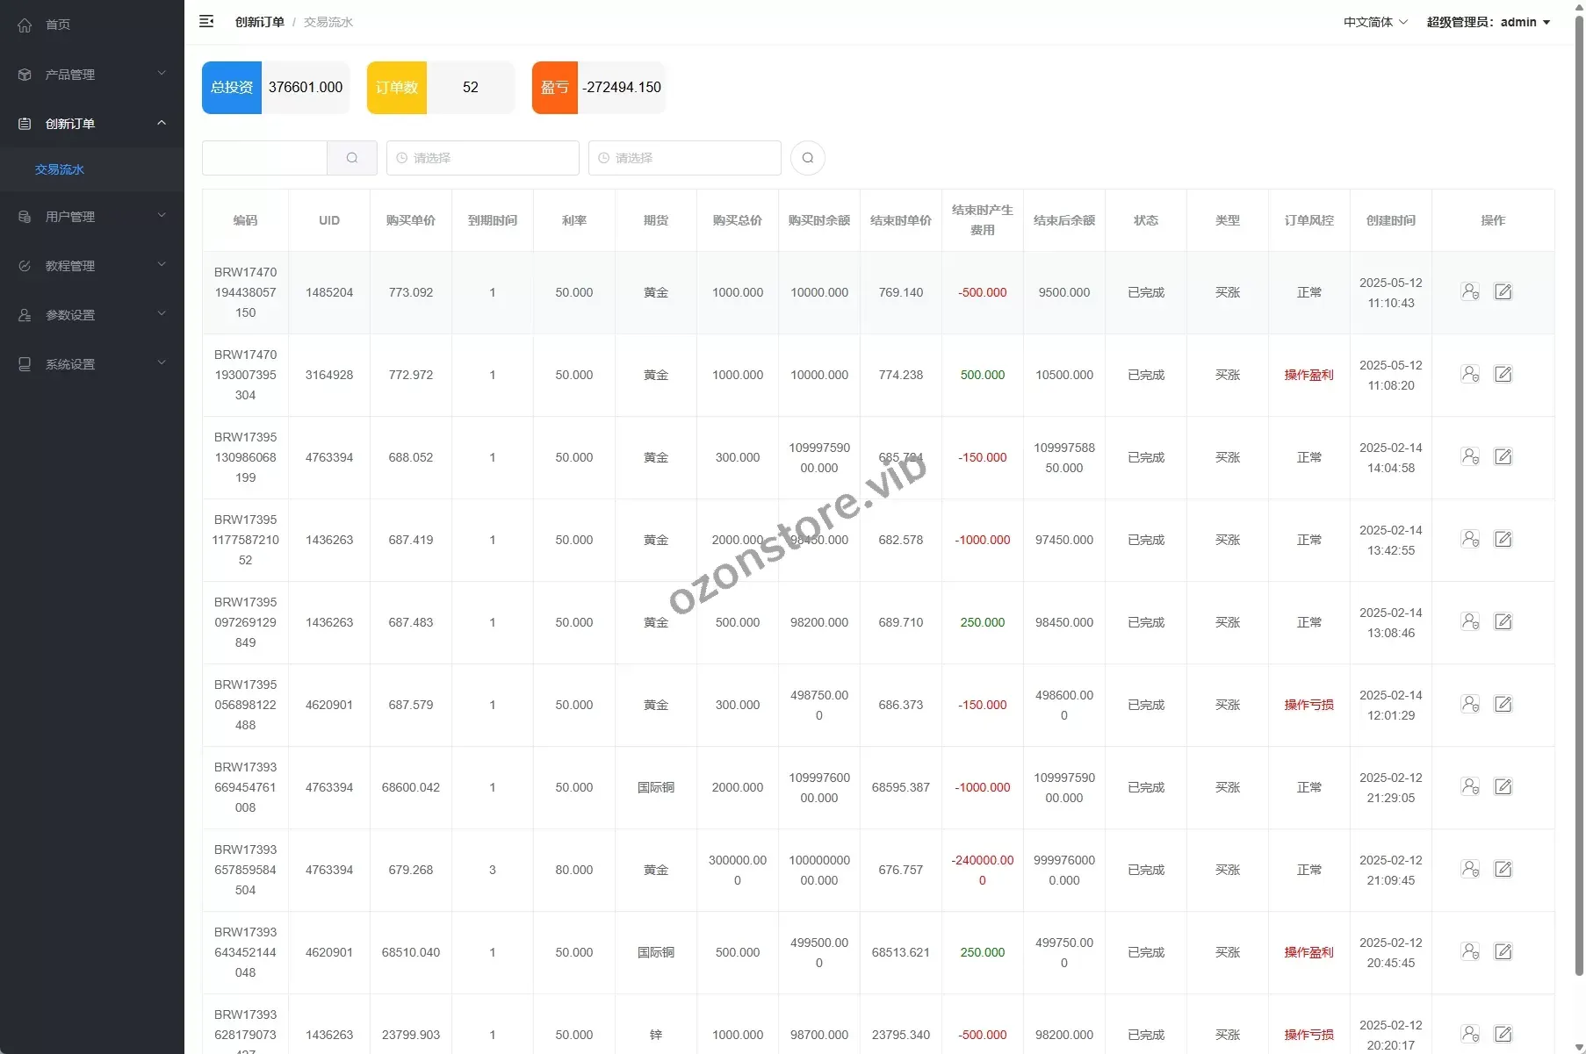The height and width of the screenshot is (1054, 1586).
Task: Click the magnifier button beside keyword input
Action: click(x=352, y=158)
